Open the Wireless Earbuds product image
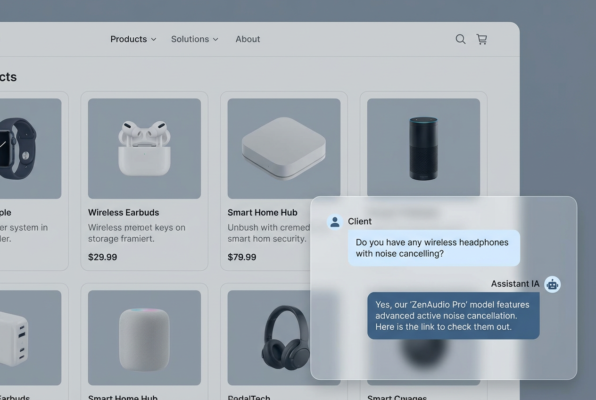 pos(144,148)
